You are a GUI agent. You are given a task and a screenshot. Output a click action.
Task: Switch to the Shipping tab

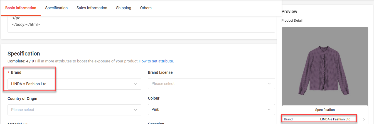tap(124, 8)
